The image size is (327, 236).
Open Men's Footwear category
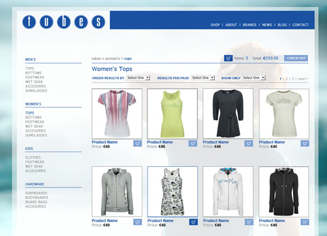34,77
